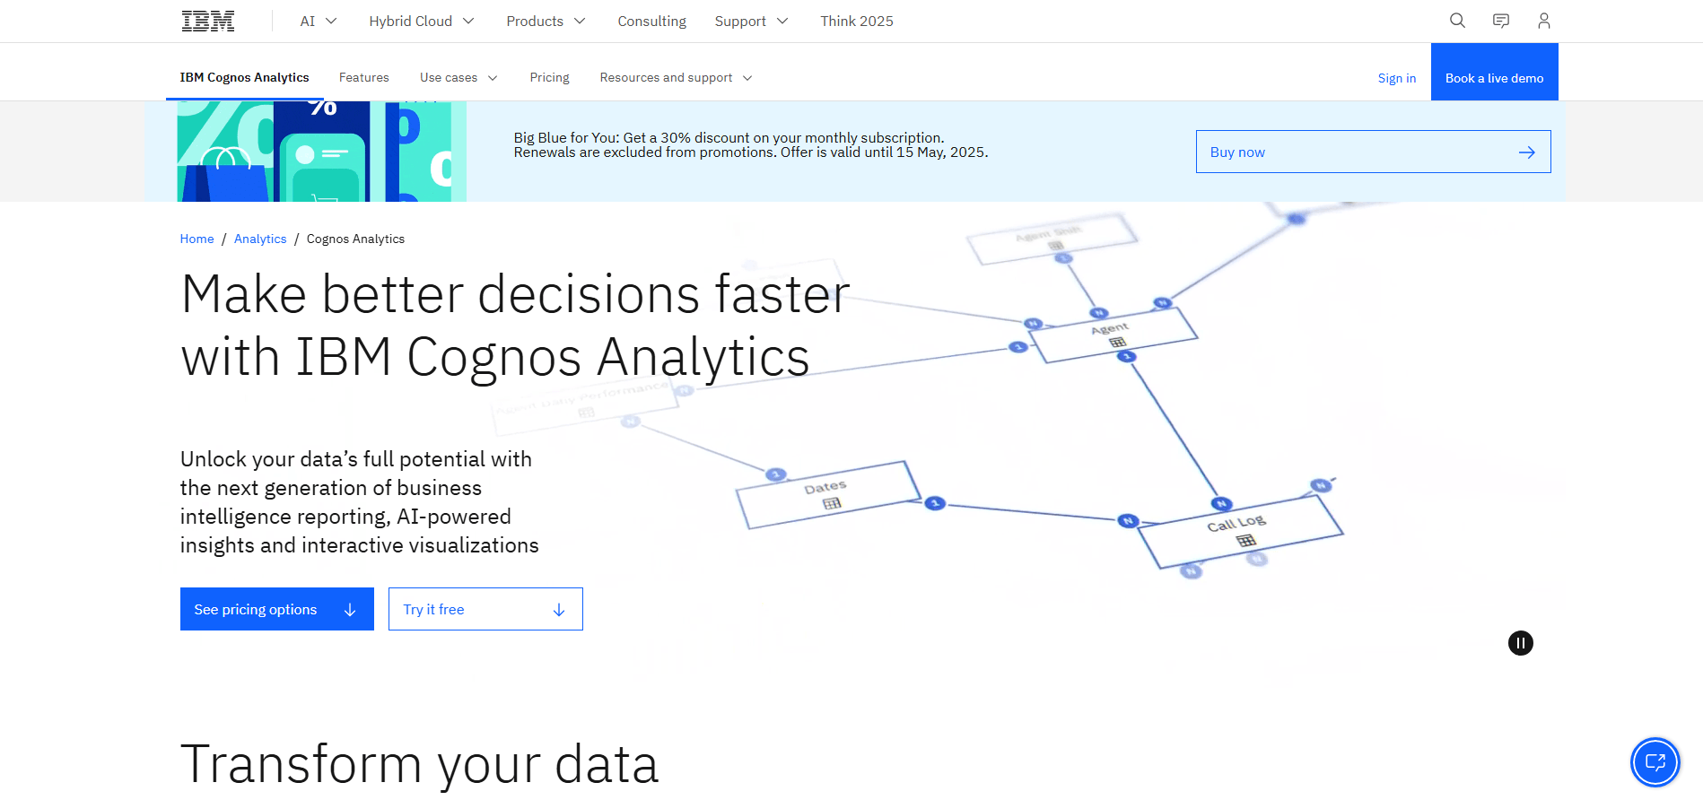Click Sign in
The image size is (1703, 800).
coord(1396,78)
